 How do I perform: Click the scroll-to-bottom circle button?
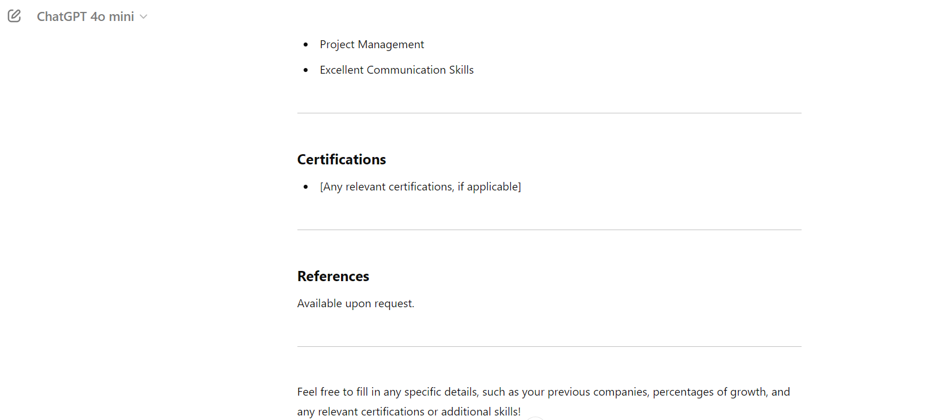(x=535, y=418)
